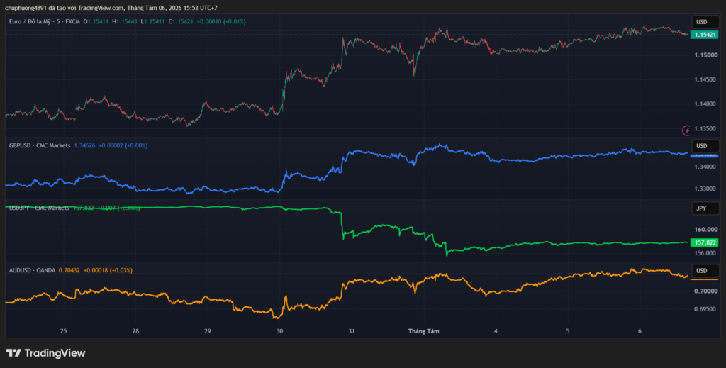Click the AUDUSD price value '0.70432'
Viewport: 726px width, 368px height.
click(x=69, y=270)
